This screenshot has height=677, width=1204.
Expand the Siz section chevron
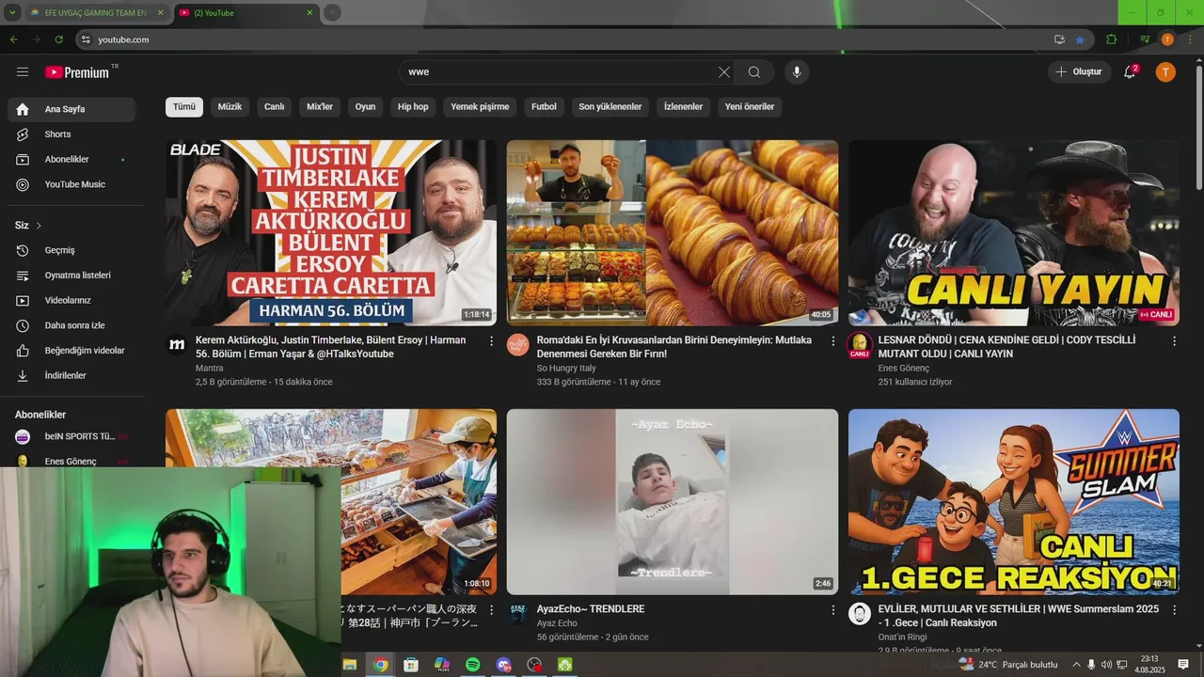click(39, 226)
